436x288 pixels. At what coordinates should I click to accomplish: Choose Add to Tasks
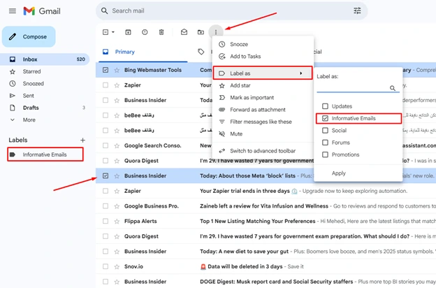pos(263,57)
